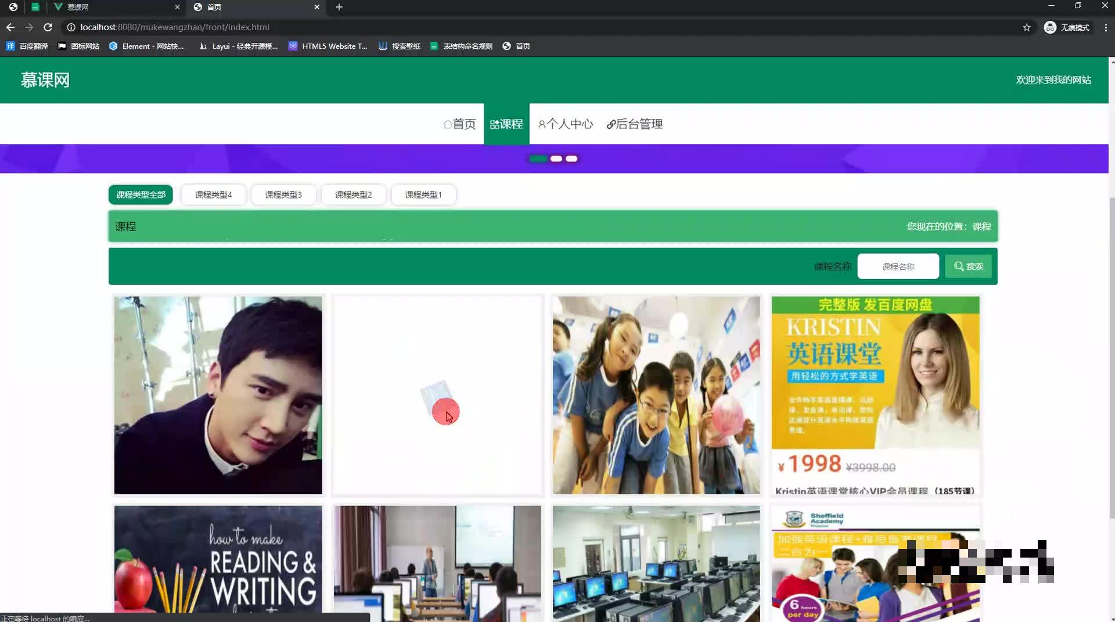Toggle the bookmark star in the address bar
The height and width of the screenshot is (622, 1115).
1027,27
